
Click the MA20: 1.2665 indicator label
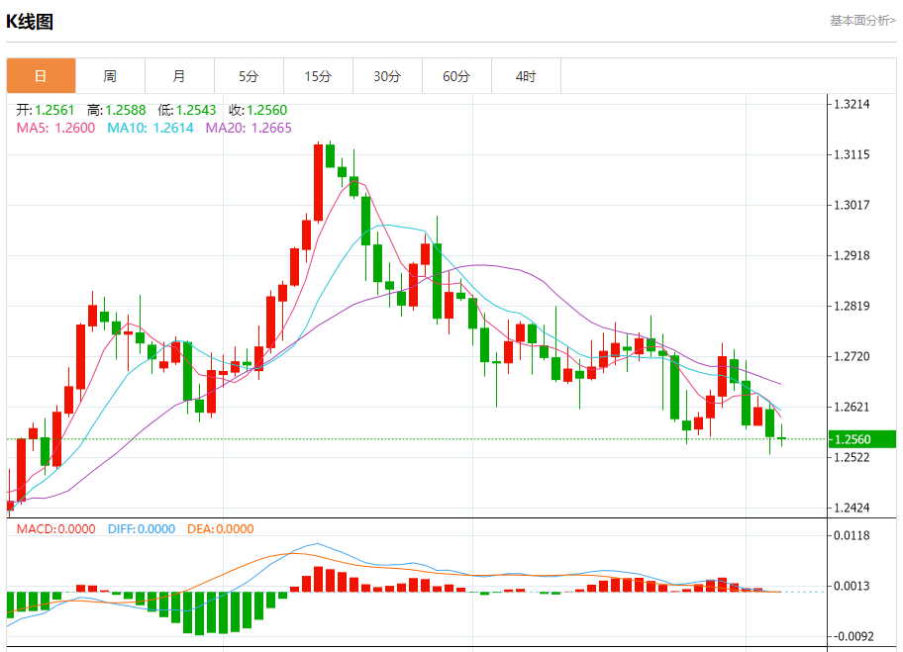point(249,128)
